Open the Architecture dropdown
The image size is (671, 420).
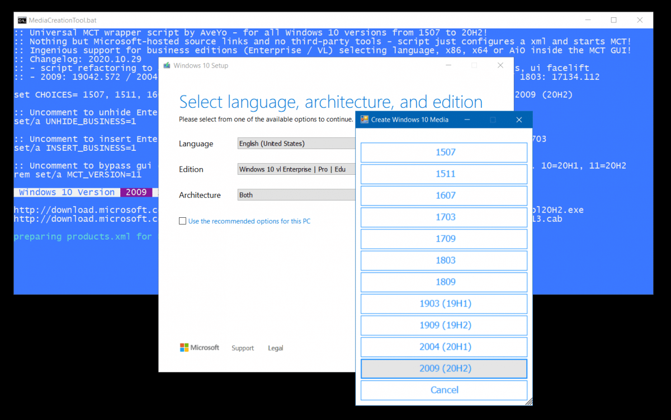click(x=296, y=195)
